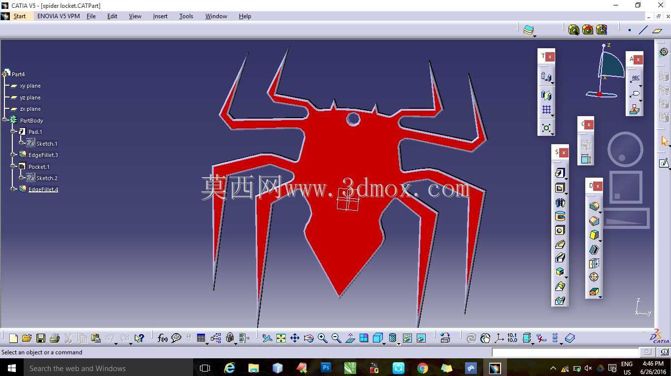Toggle Manual Update mode hand icon
The width and height of the screenshot is (671, 376).
click(485, 338)
